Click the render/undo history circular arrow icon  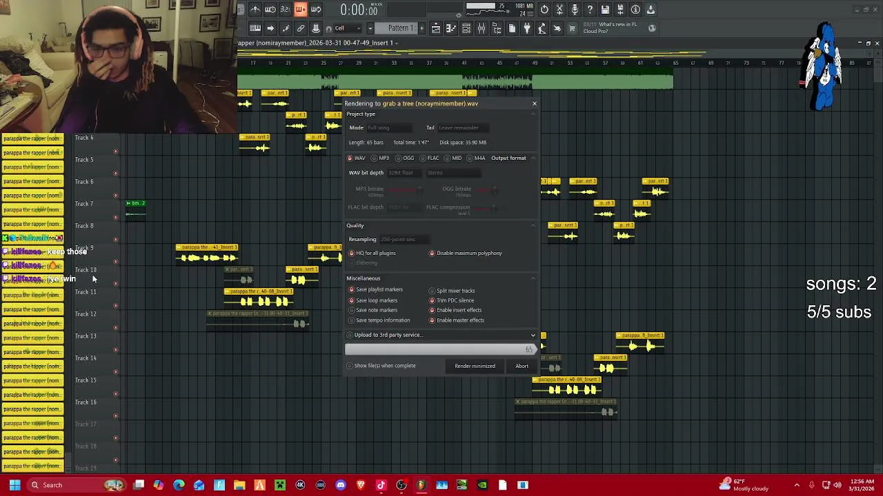pos(544,10)
